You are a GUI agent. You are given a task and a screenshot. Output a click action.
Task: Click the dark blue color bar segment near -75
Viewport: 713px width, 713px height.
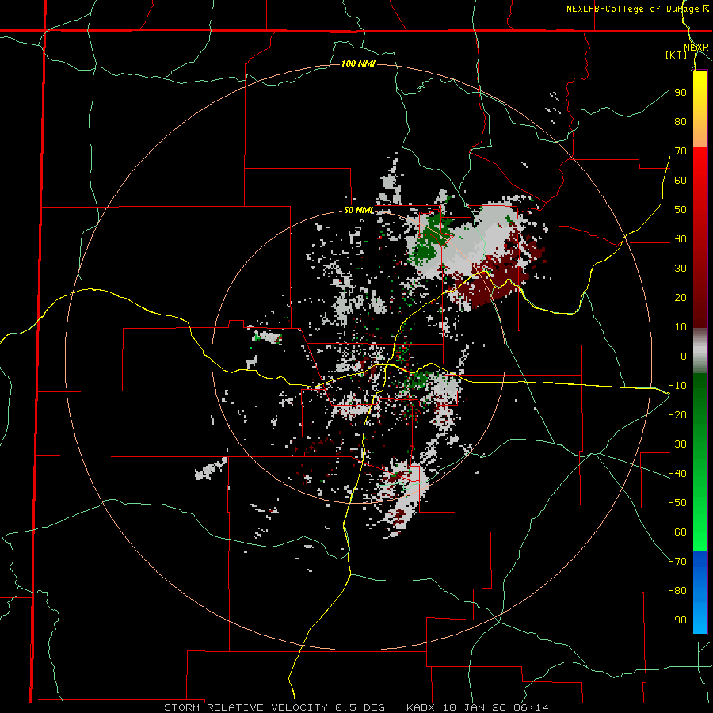coord(700,566)
